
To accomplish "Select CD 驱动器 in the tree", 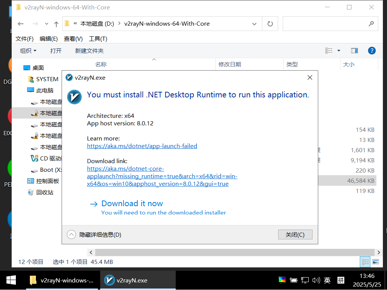I will coord(46,159).
